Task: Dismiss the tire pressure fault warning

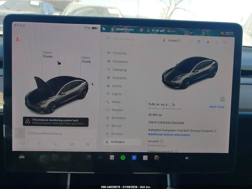Action: tap(56, 122)
